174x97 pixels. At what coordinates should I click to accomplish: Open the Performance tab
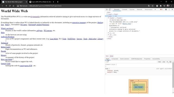tap(148, 9)
